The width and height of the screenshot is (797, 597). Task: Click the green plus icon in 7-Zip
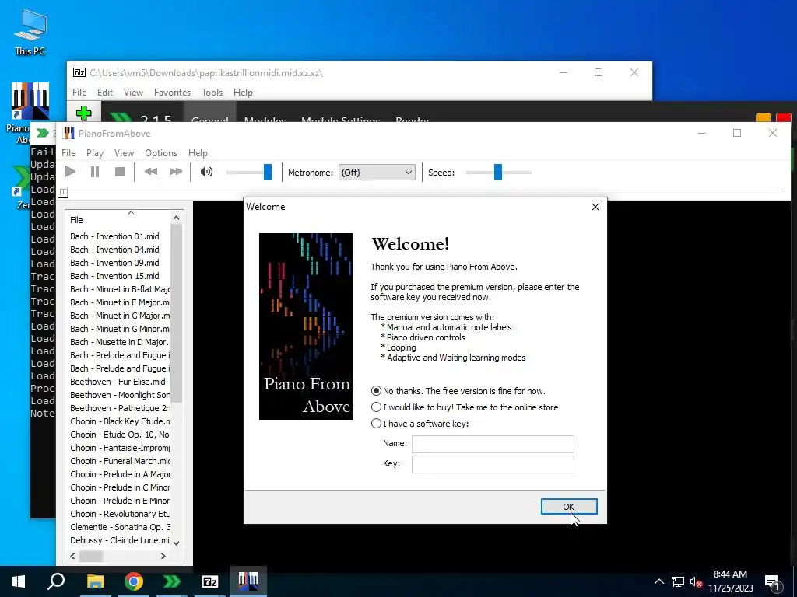[x=84, y=113]
